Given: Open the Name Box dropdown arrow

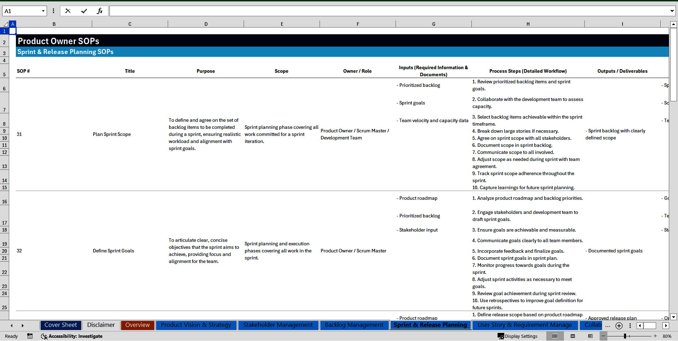Looking at the screenshot, I should point(43,11).
